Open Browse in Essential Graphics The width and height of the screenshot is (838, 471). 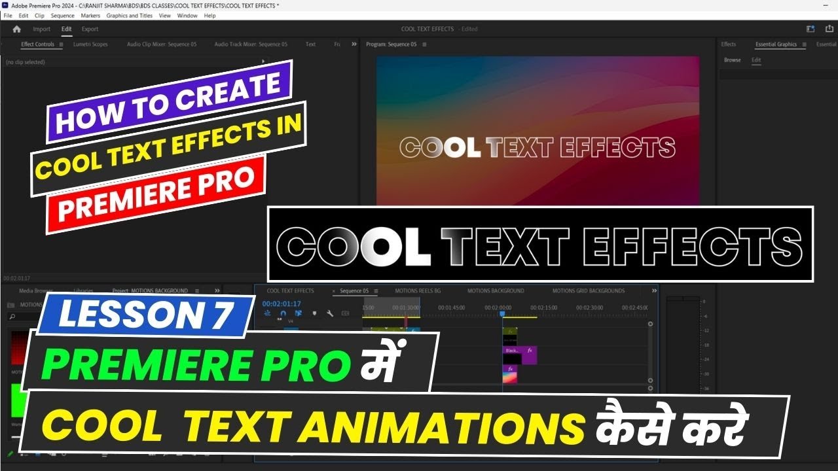[733, 60]
